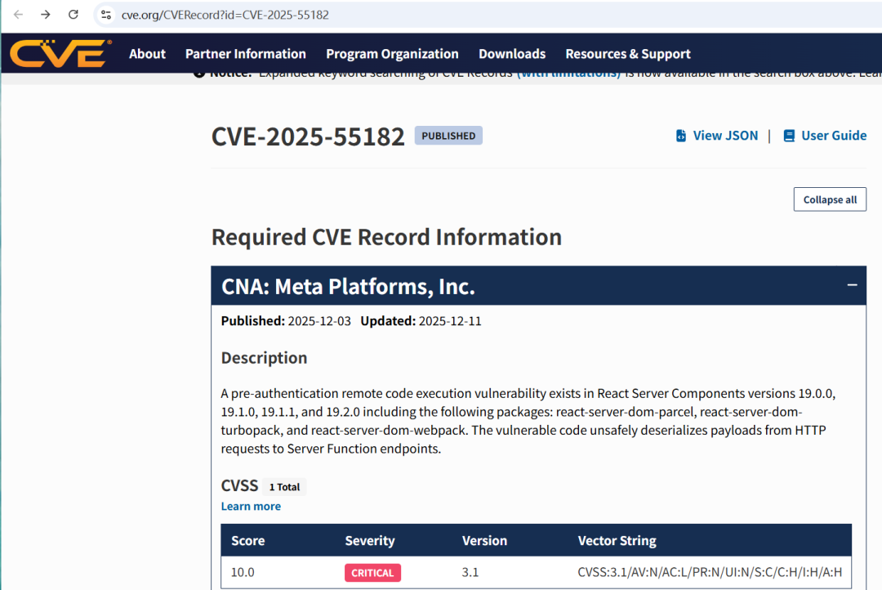
Task: Click the PUBLISHED status badge
Action: tap(448, 136)
